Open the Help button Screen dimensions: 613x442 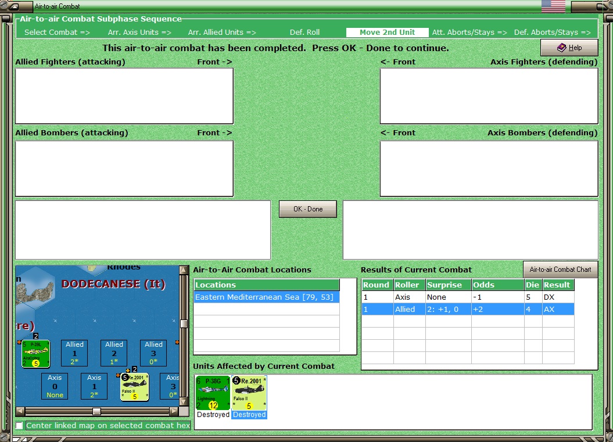[569, 48]
